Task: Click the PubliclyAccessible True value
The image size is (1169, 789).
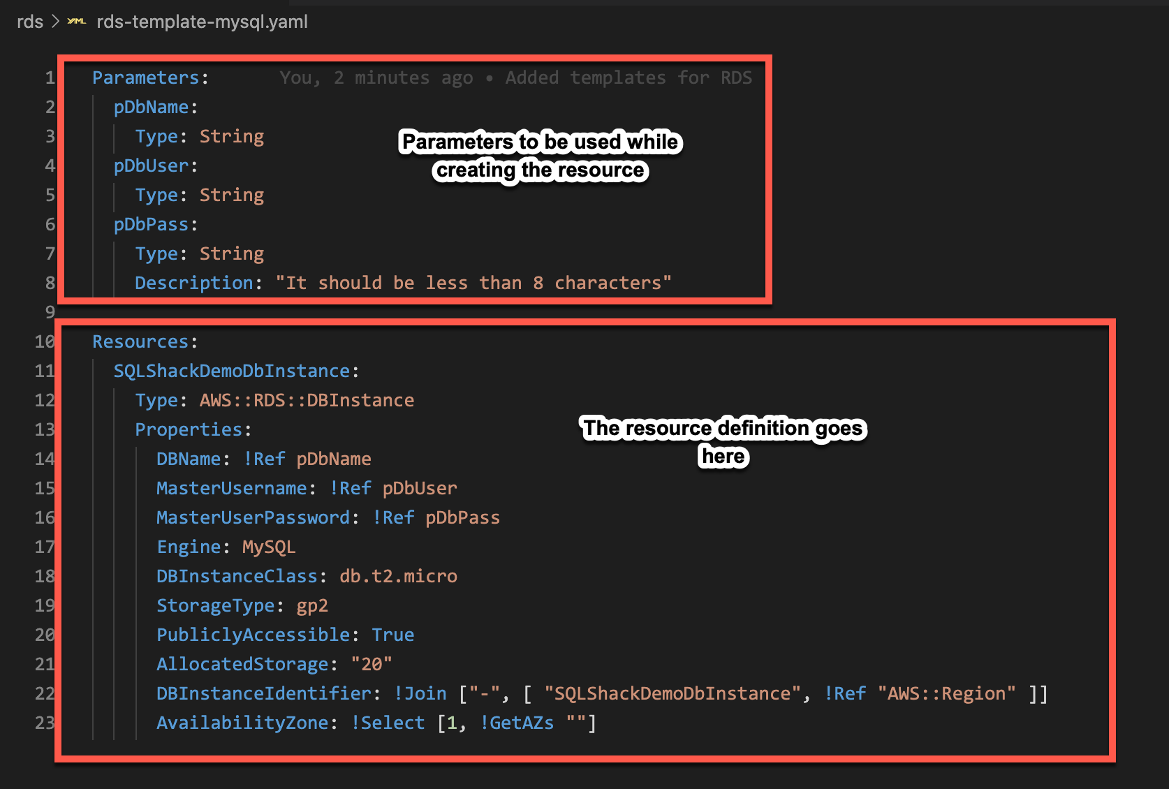Action: pos(392,635)
